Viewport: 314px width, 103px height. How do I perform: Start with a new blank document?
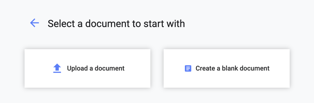[x=226, y=68]
